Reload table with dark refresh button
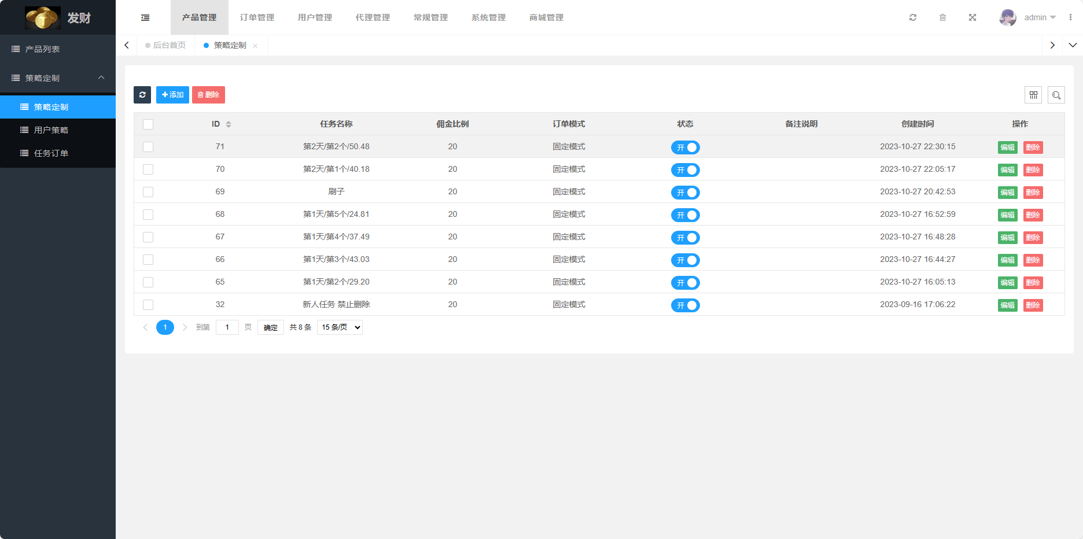 (142, 95)
